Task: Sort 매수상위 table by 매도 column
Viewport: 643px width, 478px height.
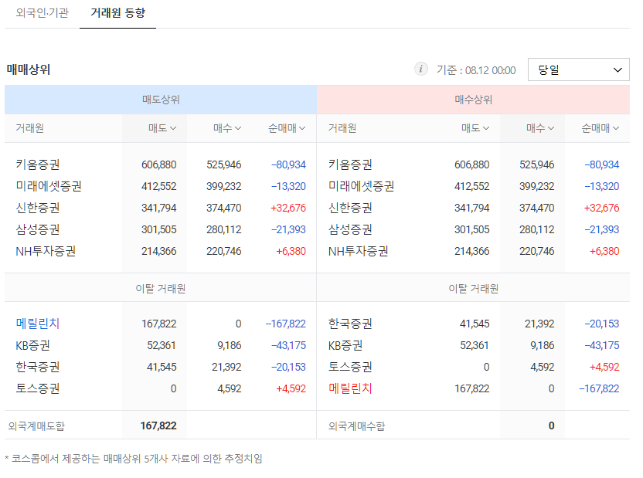Action: [475, 128]
